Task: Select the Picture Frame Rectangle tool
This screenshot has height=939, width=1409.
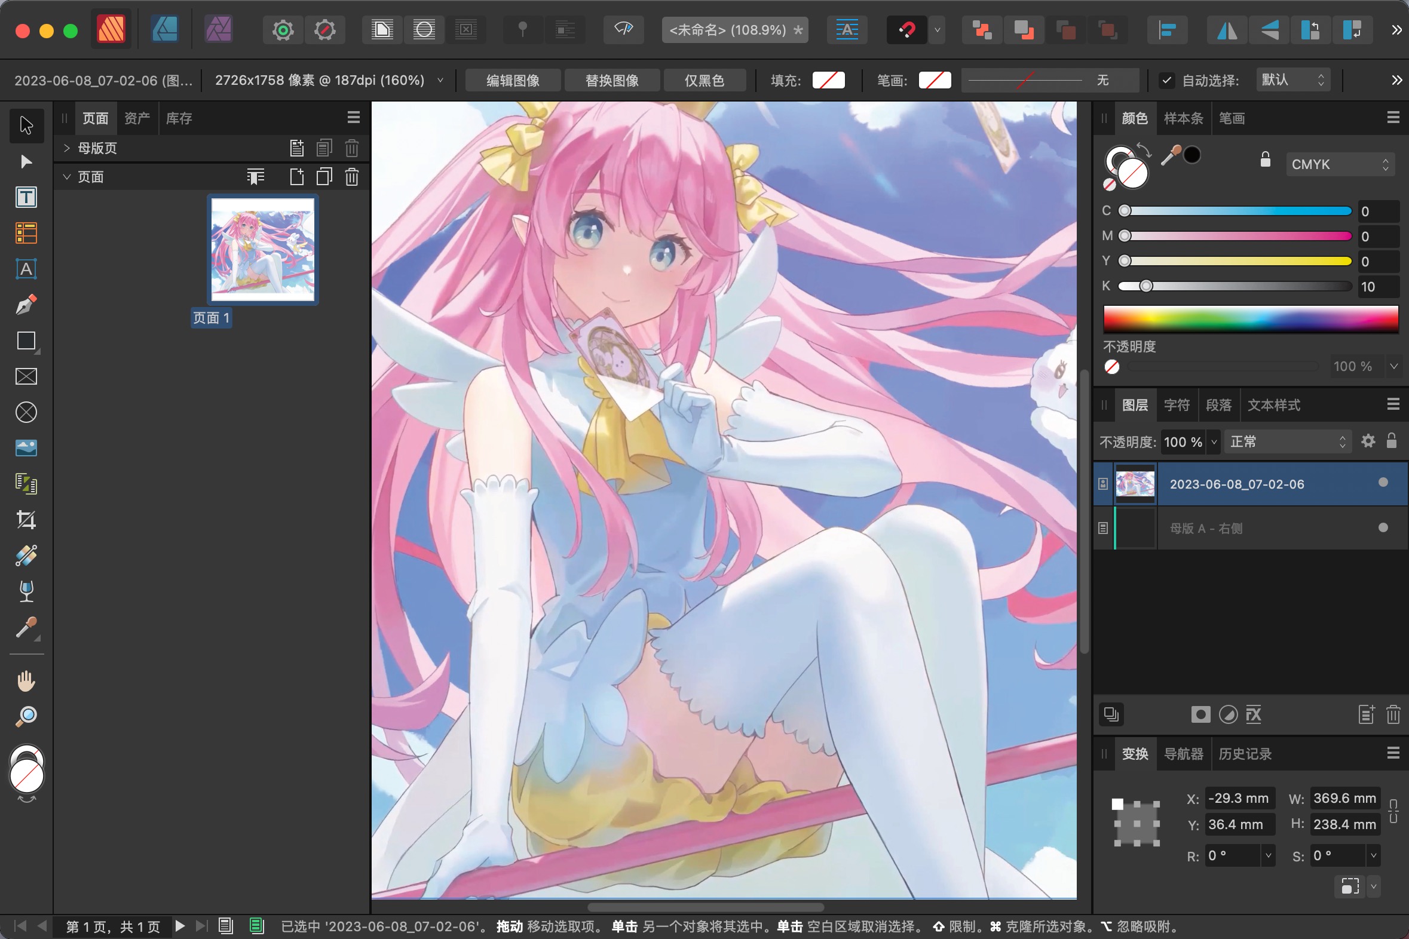Action: tap(26, 377)
